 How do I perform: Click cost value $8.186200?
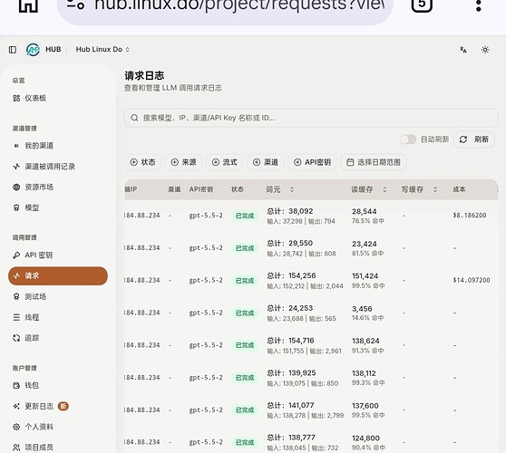tap(470, 216)
